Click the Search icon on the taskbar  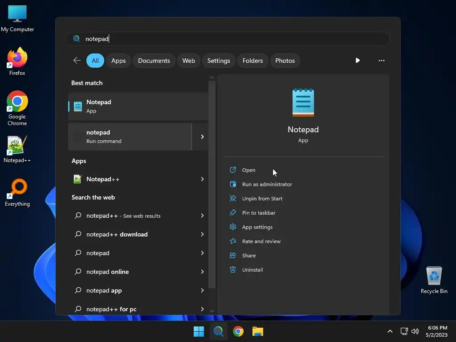pyautogui.click(x=218, y=331)
